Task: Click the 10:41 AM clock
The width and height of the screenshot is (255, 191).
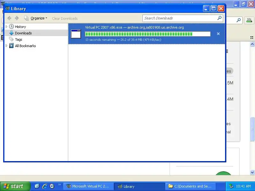Action: click(x=243, y=186)
